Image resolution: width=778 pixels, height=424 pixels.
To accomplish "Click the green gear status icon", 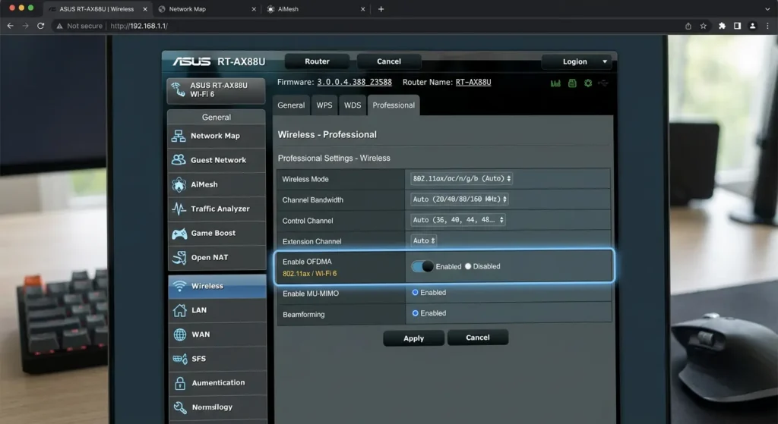I will 588,83.
